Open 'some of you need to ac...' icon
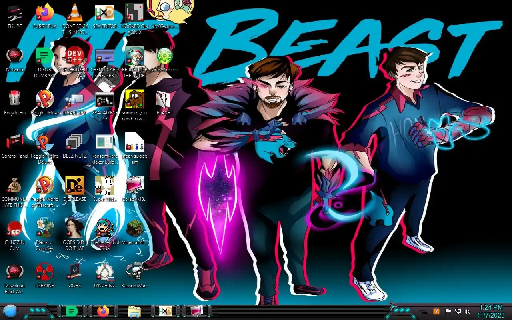Screen dimensions: 512x320 coord(134,105)
